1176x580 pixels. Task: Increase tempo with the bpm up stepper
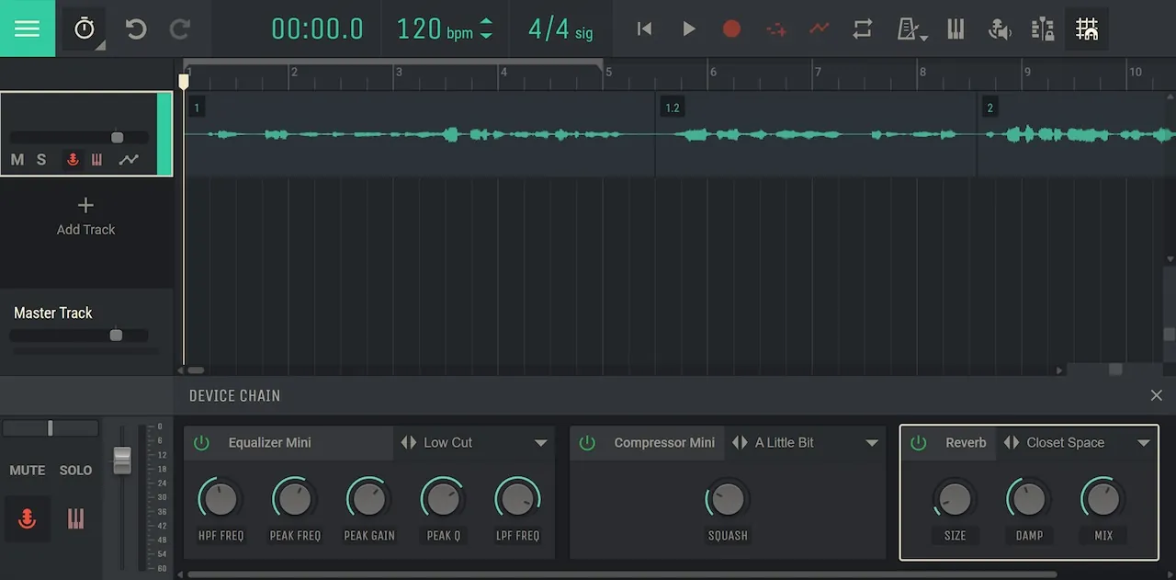pyautogui.click(x=487, y=21)
